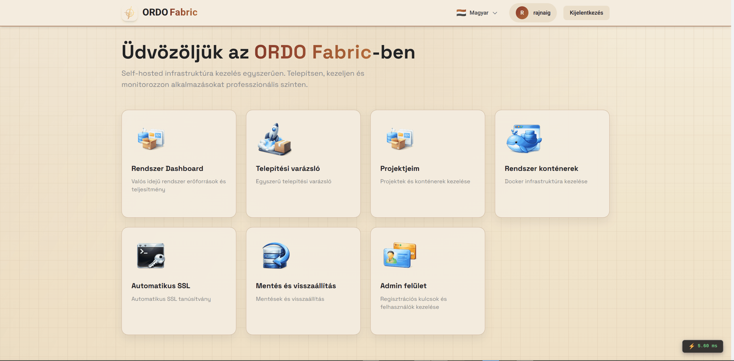Viewport: 734px width, 361px height.
Task: Click the ORDO Fabric compass logo
Action: tap(130, 12)
